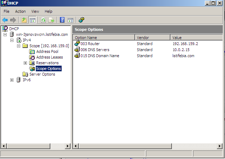Click the details pane horizontal scrollbar thumb
225x159 pixels.
125,146
